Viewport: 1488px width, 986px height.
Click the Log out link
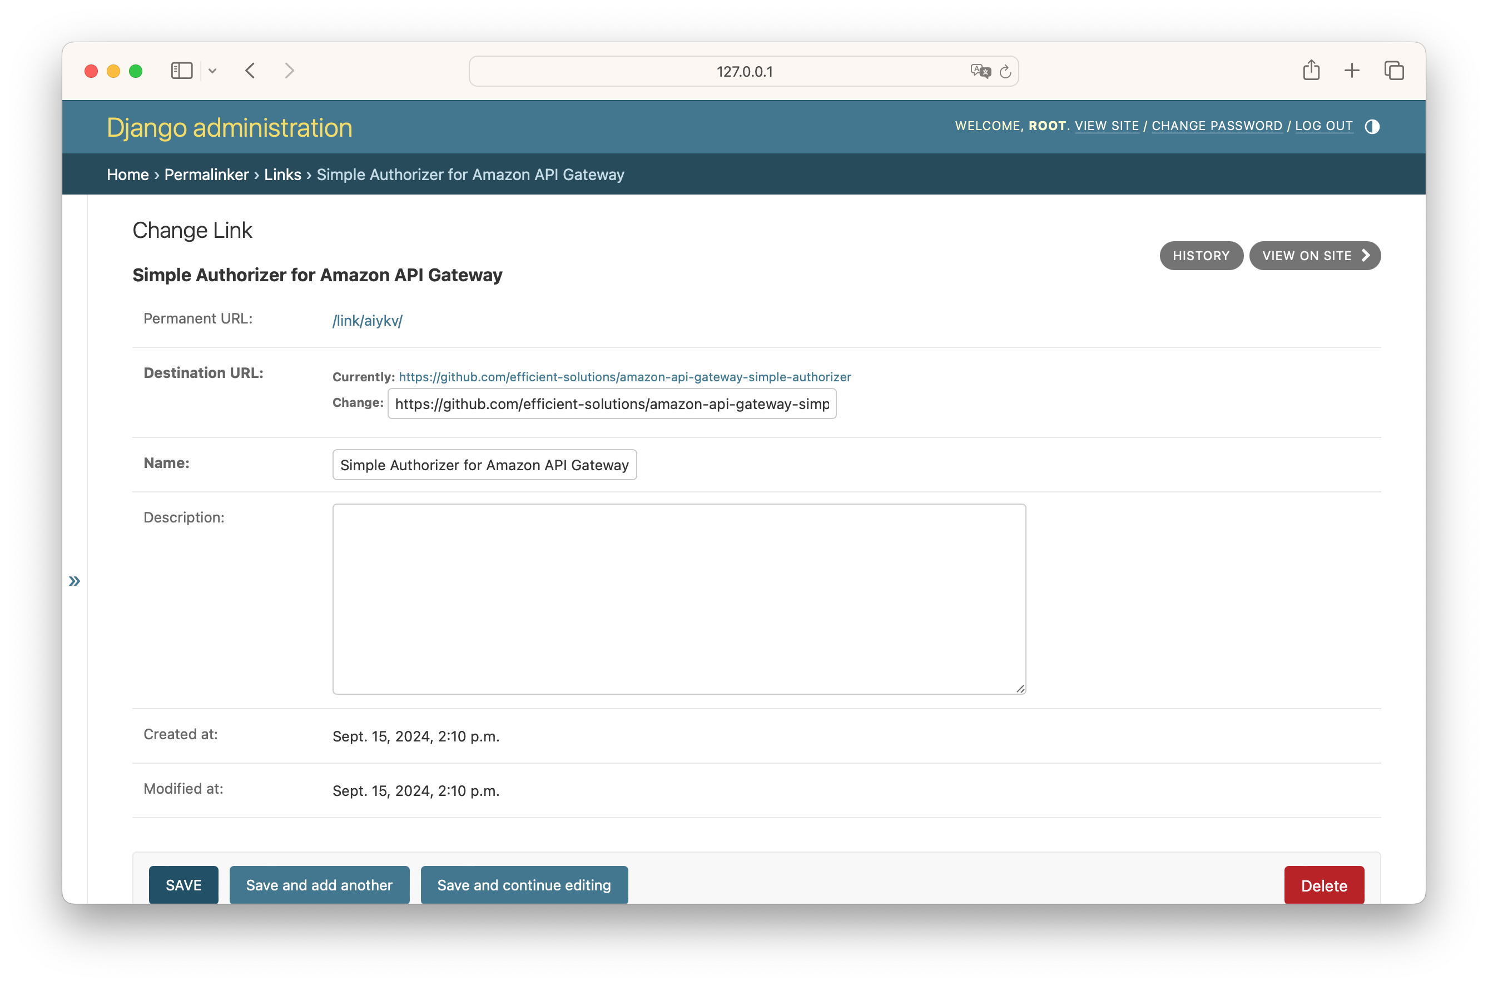coord(1323,126)
